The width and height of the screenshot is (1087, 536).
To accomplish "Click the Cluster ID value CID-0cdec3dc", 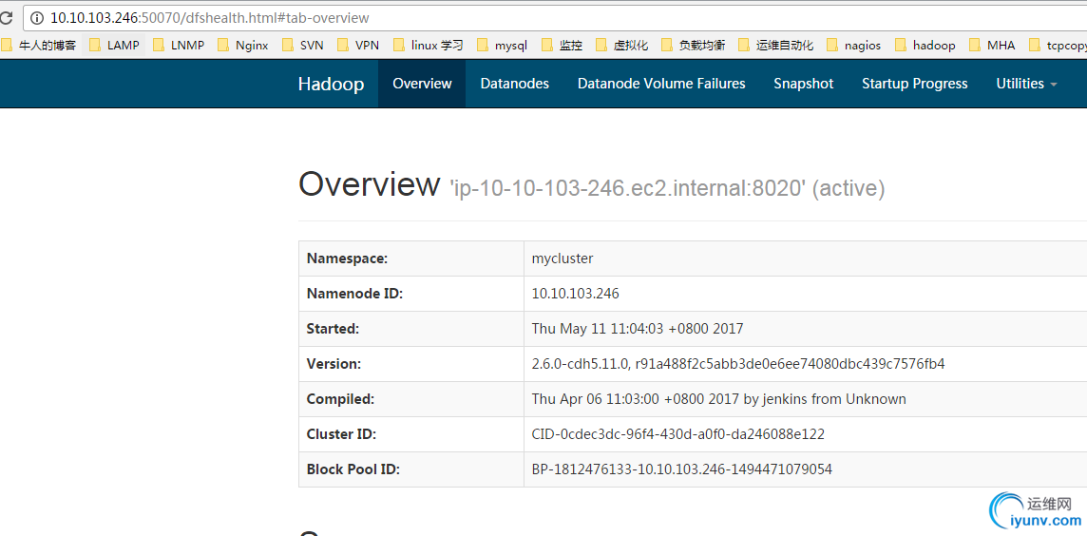I will coord(678,434).
